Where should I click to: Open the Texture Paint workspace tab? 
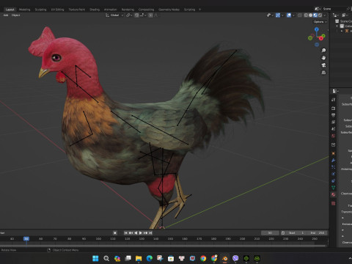[x=77, y=10]
